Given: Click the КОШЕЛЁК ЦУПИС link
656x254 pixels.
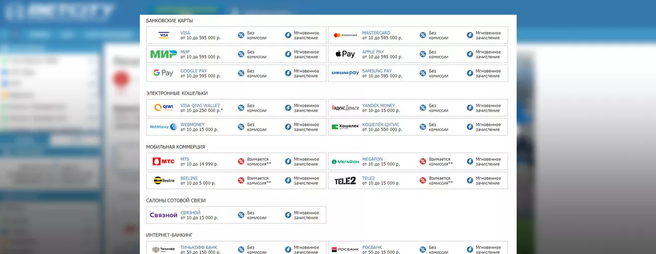Looking at the screenshot, I should 380,124.
